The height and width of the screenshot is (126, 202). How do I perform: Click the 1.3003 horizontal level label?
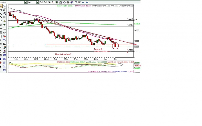point(130,50)
